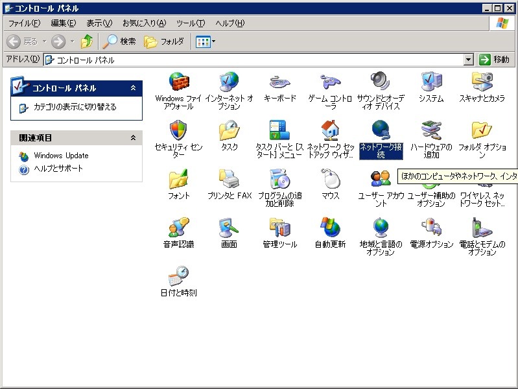Open the Windows ファイアウォール icon
The height and width of the screenshot is (389, 518).
pyautogui.click(x=179, y=81)
